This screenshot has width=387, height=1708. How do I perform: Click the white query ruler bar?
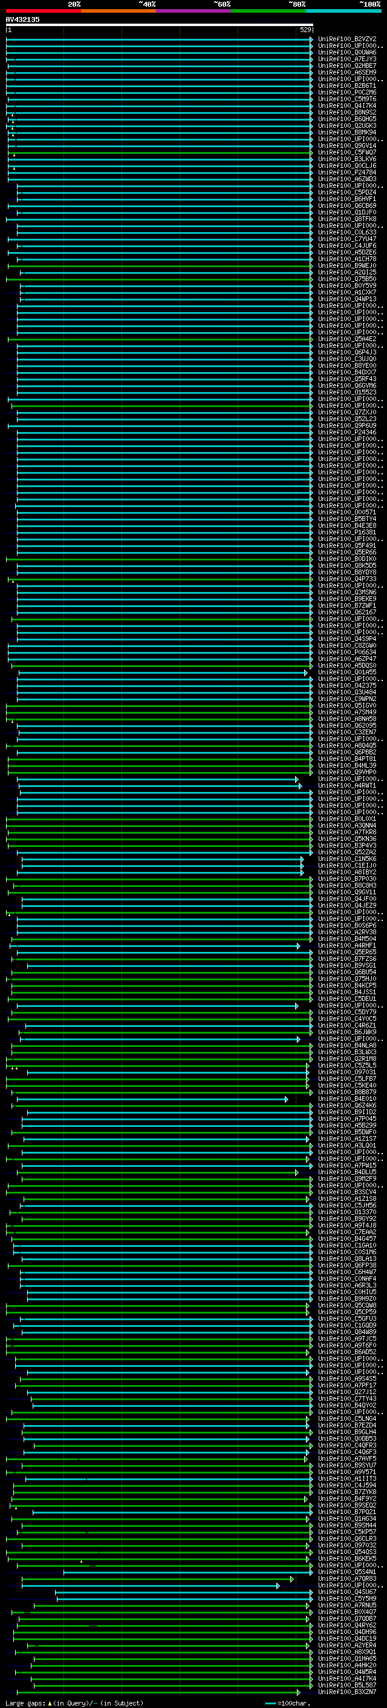pyautogui.click(x=160, y=24)
